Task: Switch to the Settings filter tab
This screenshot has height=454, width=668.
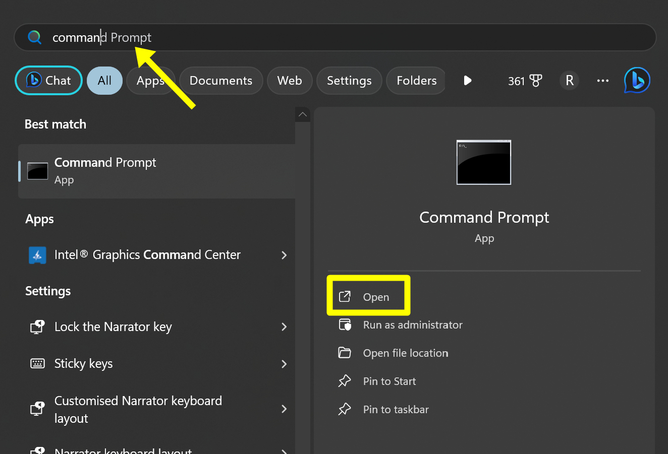Action: pos(349,81)
